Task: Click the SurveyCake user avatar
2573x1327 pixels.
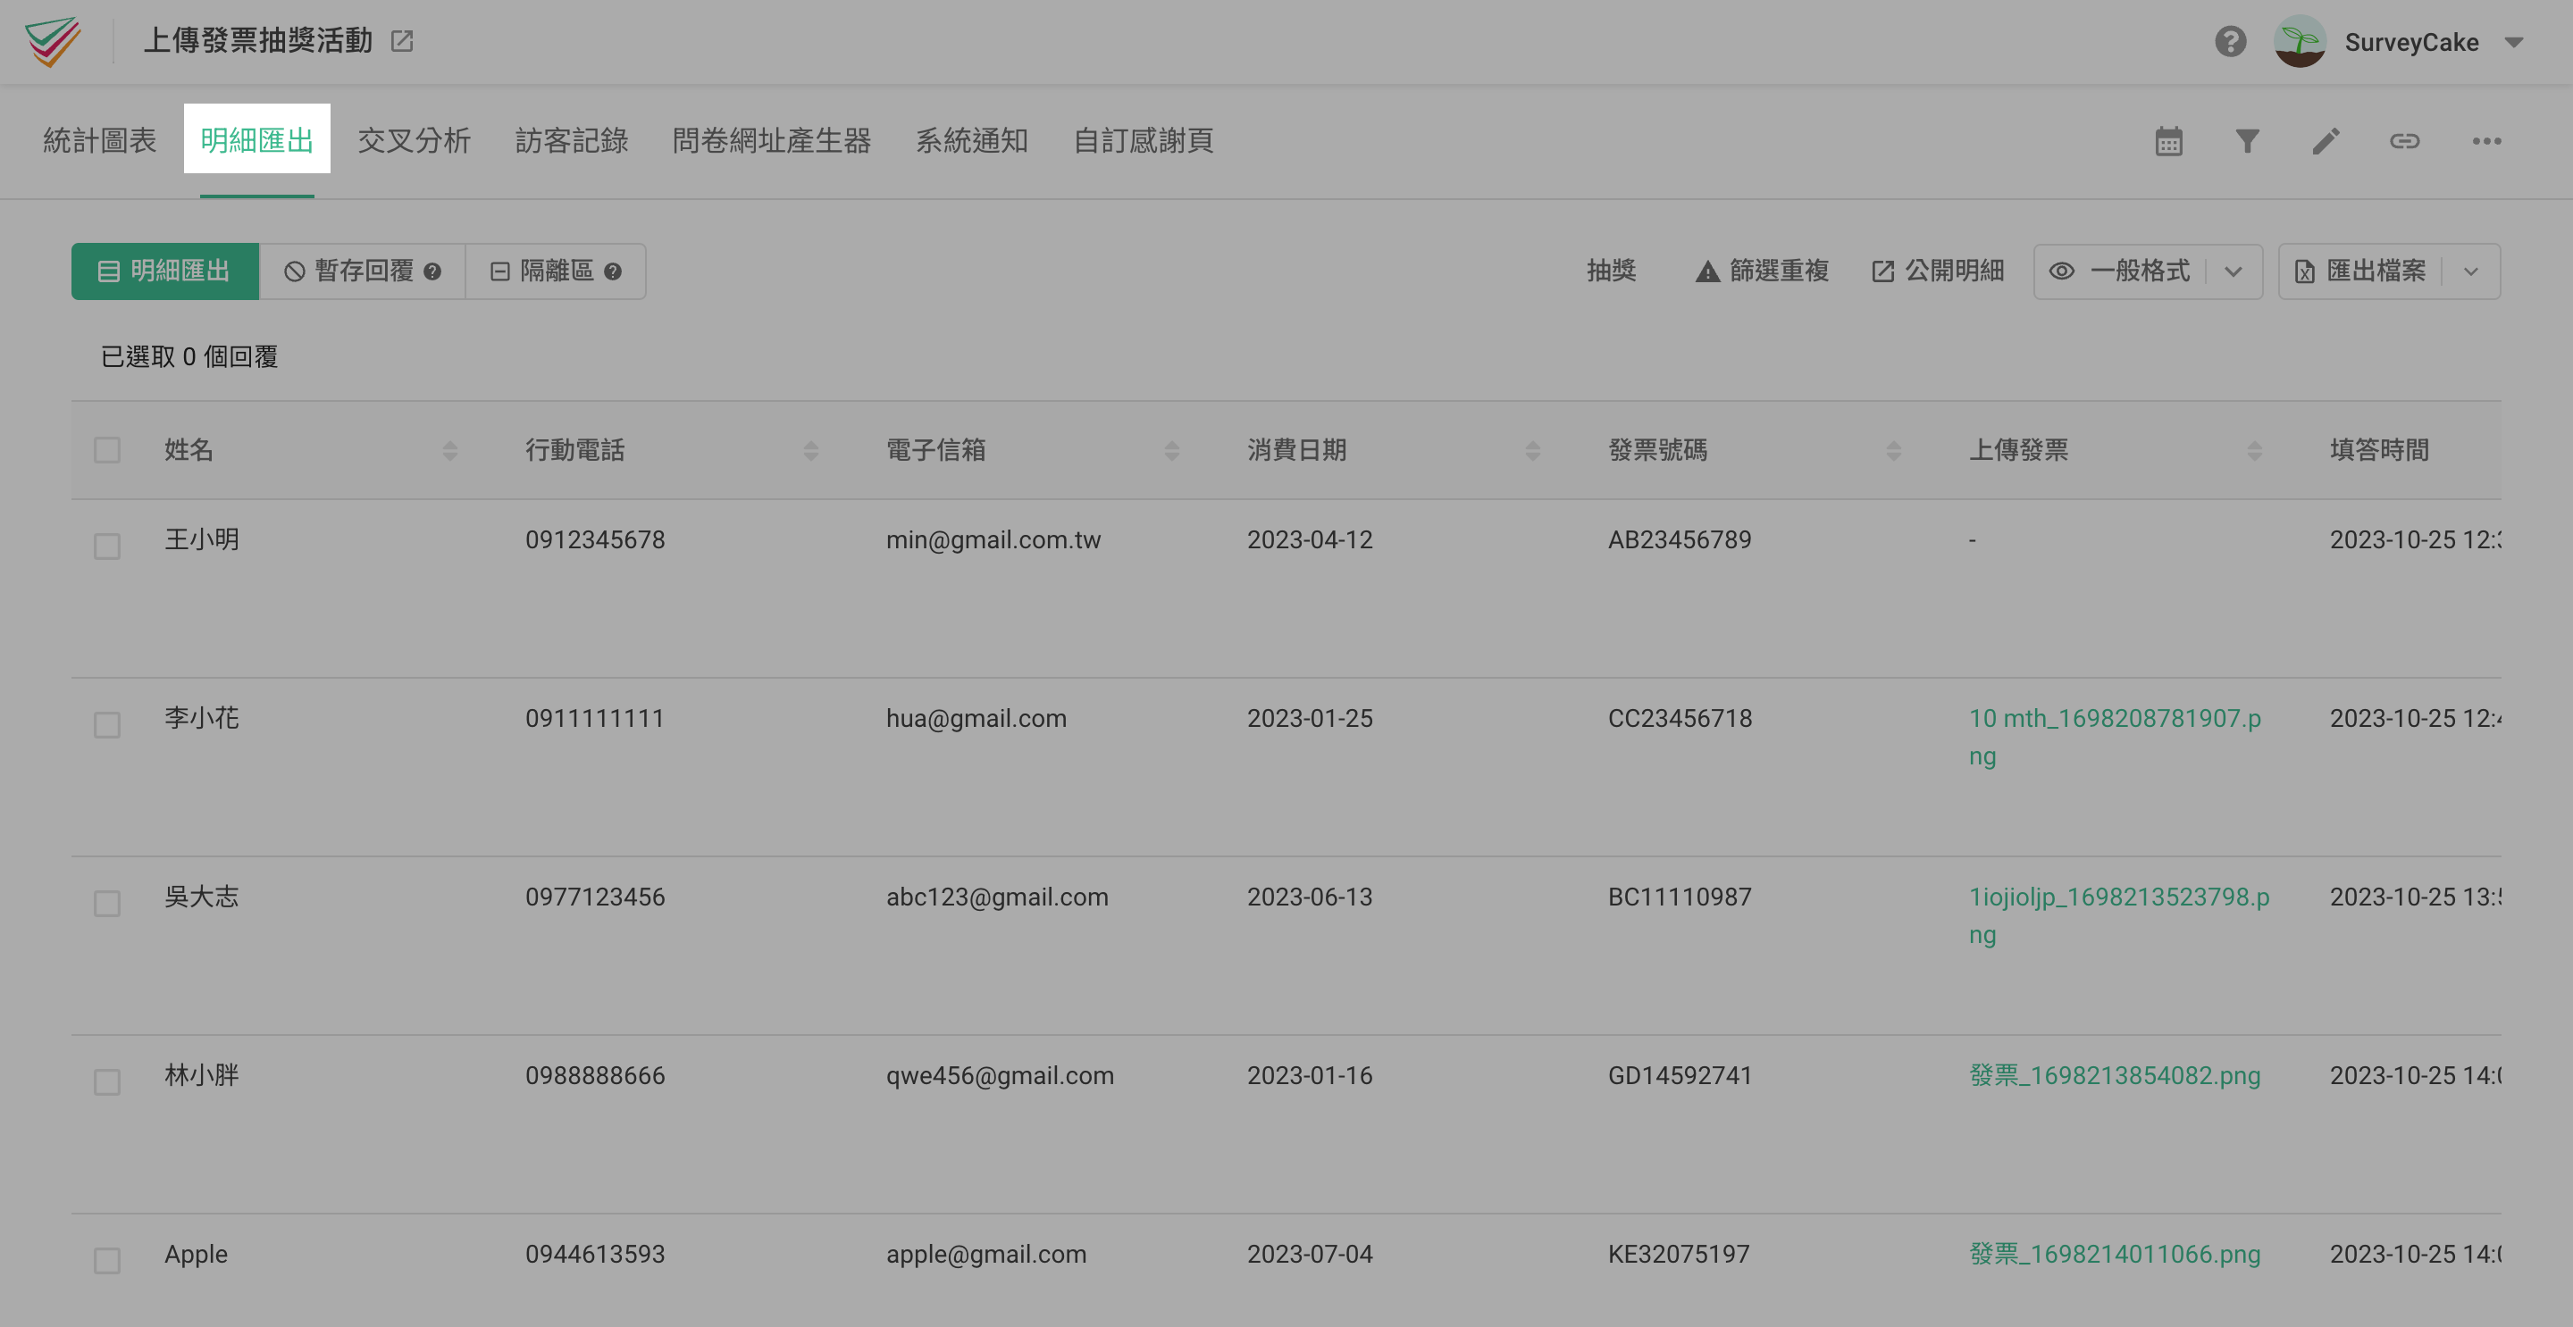Action: (2300, 42)
